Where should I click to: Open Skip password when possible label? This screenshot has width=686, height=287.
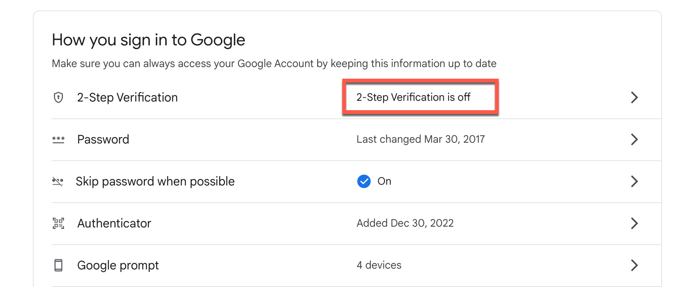tap(155, 181)
